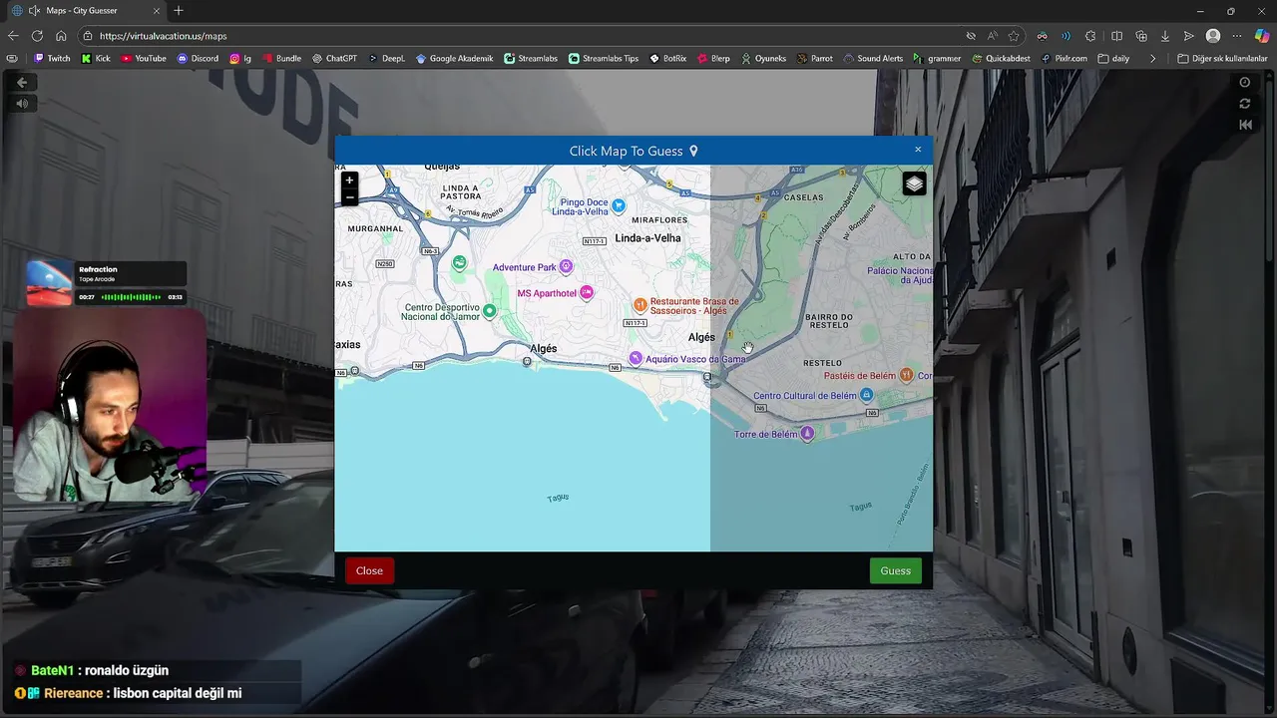The image size is (1277, 718).
Task: Open browser downloads panel
Action: pos(1165,36)
